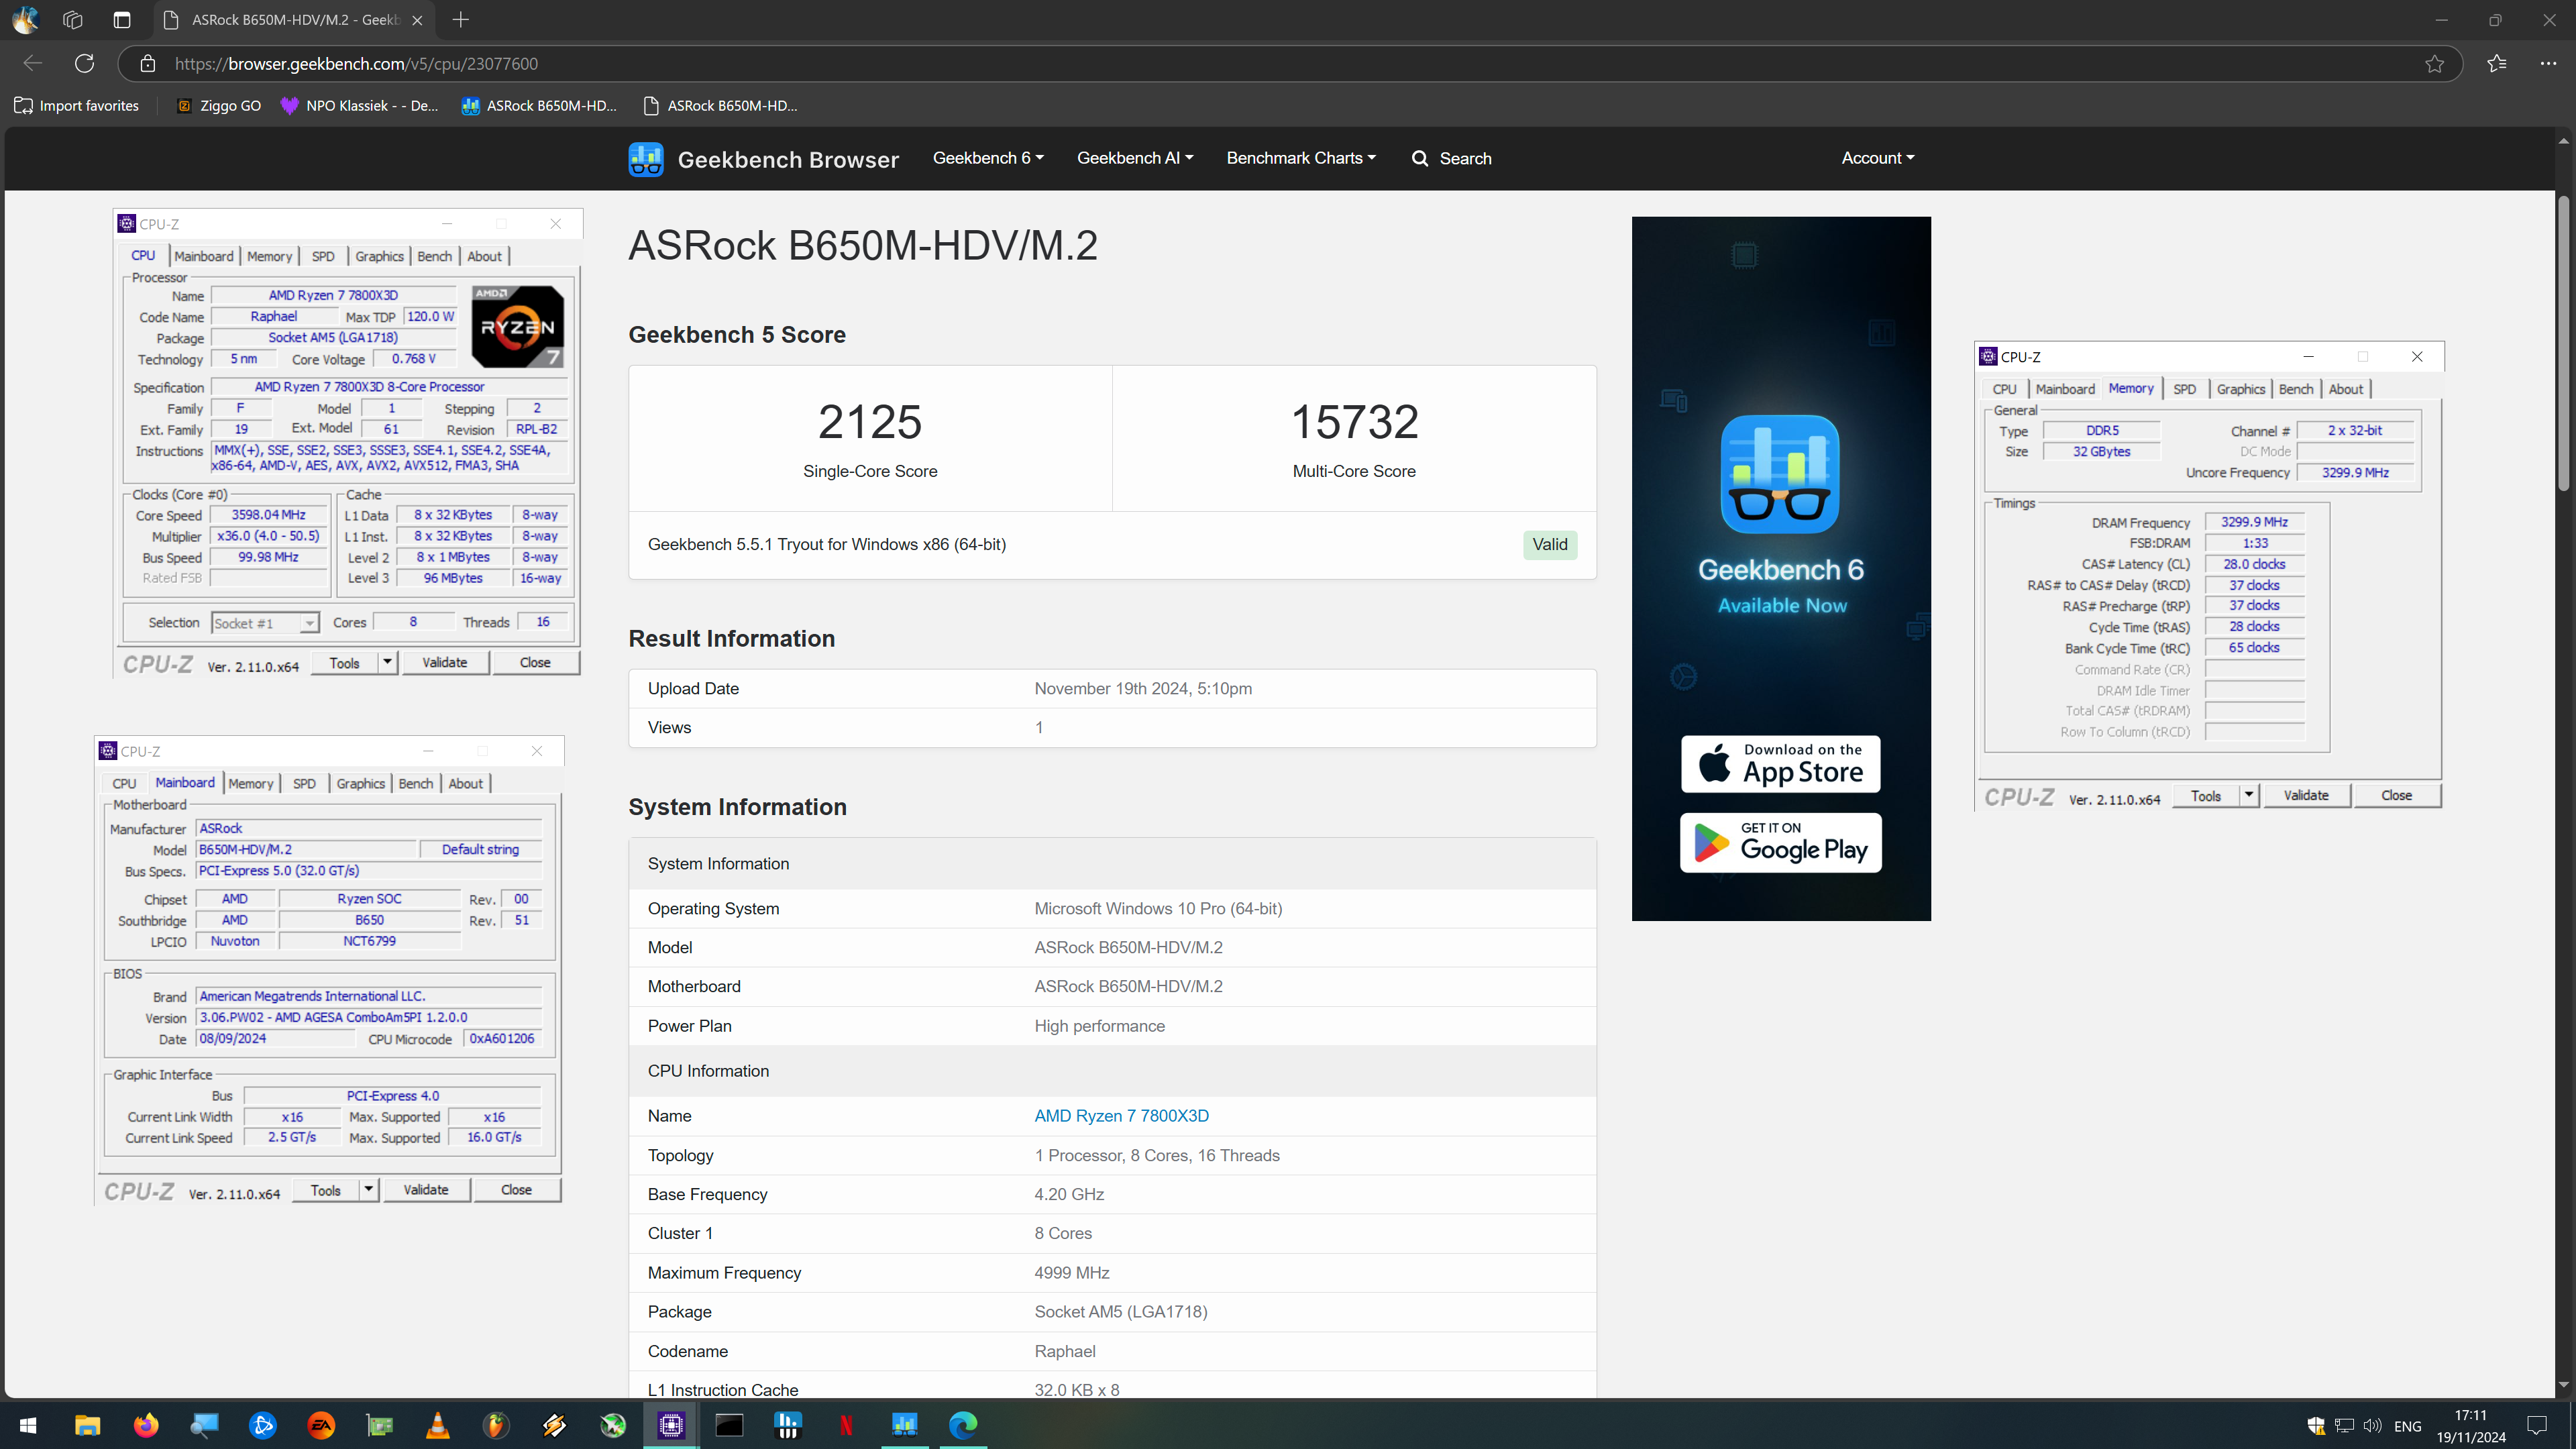Click the Get it on Google Play badge
The width and height of the screenshot is (2576, 1449).
[x=1780, y=843]
